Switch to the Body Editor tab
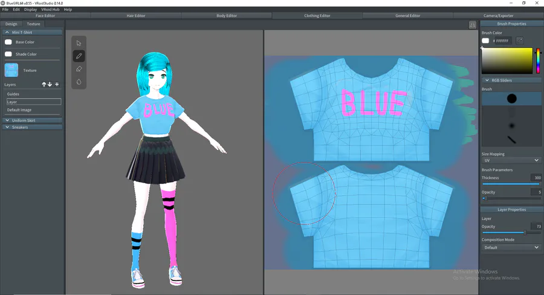The height and width of the screenshot is (295, 544). coord(227,16)
